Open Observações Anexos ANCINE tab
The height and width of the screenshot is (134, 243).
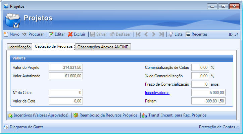pos(103,47)
